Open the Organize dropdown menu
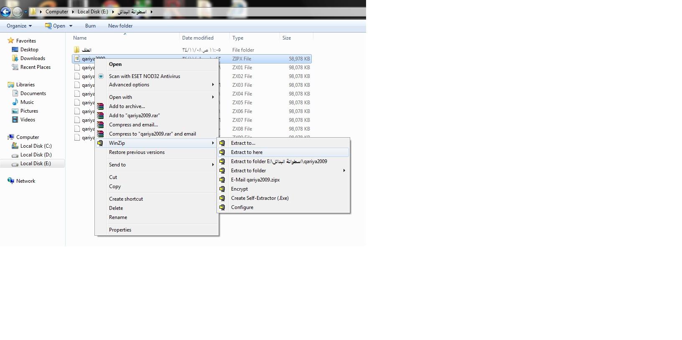 (x=19, y=26)
